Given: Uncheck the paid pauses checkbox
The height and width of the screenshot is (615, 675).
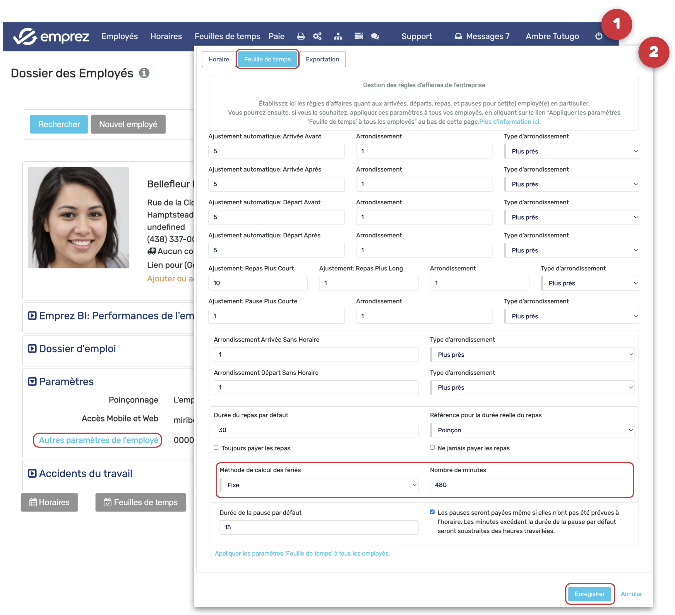Looking at the screenshot, I should pos(432,512).
